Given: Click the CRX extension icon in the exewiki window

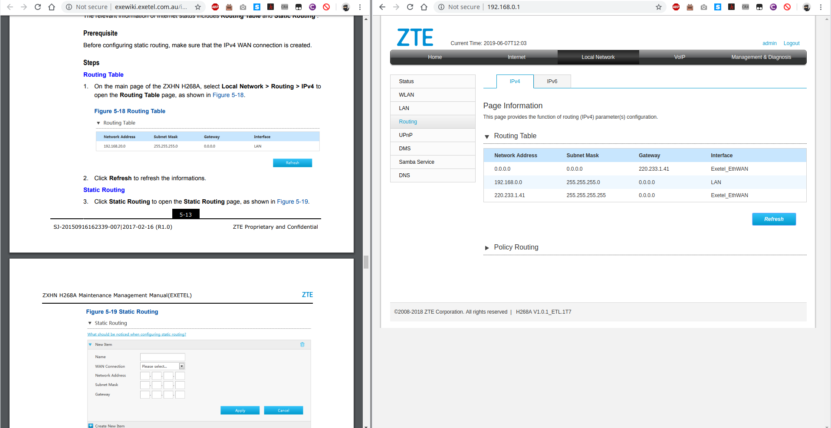Looking at the screenshot, I should click(285, 7).
